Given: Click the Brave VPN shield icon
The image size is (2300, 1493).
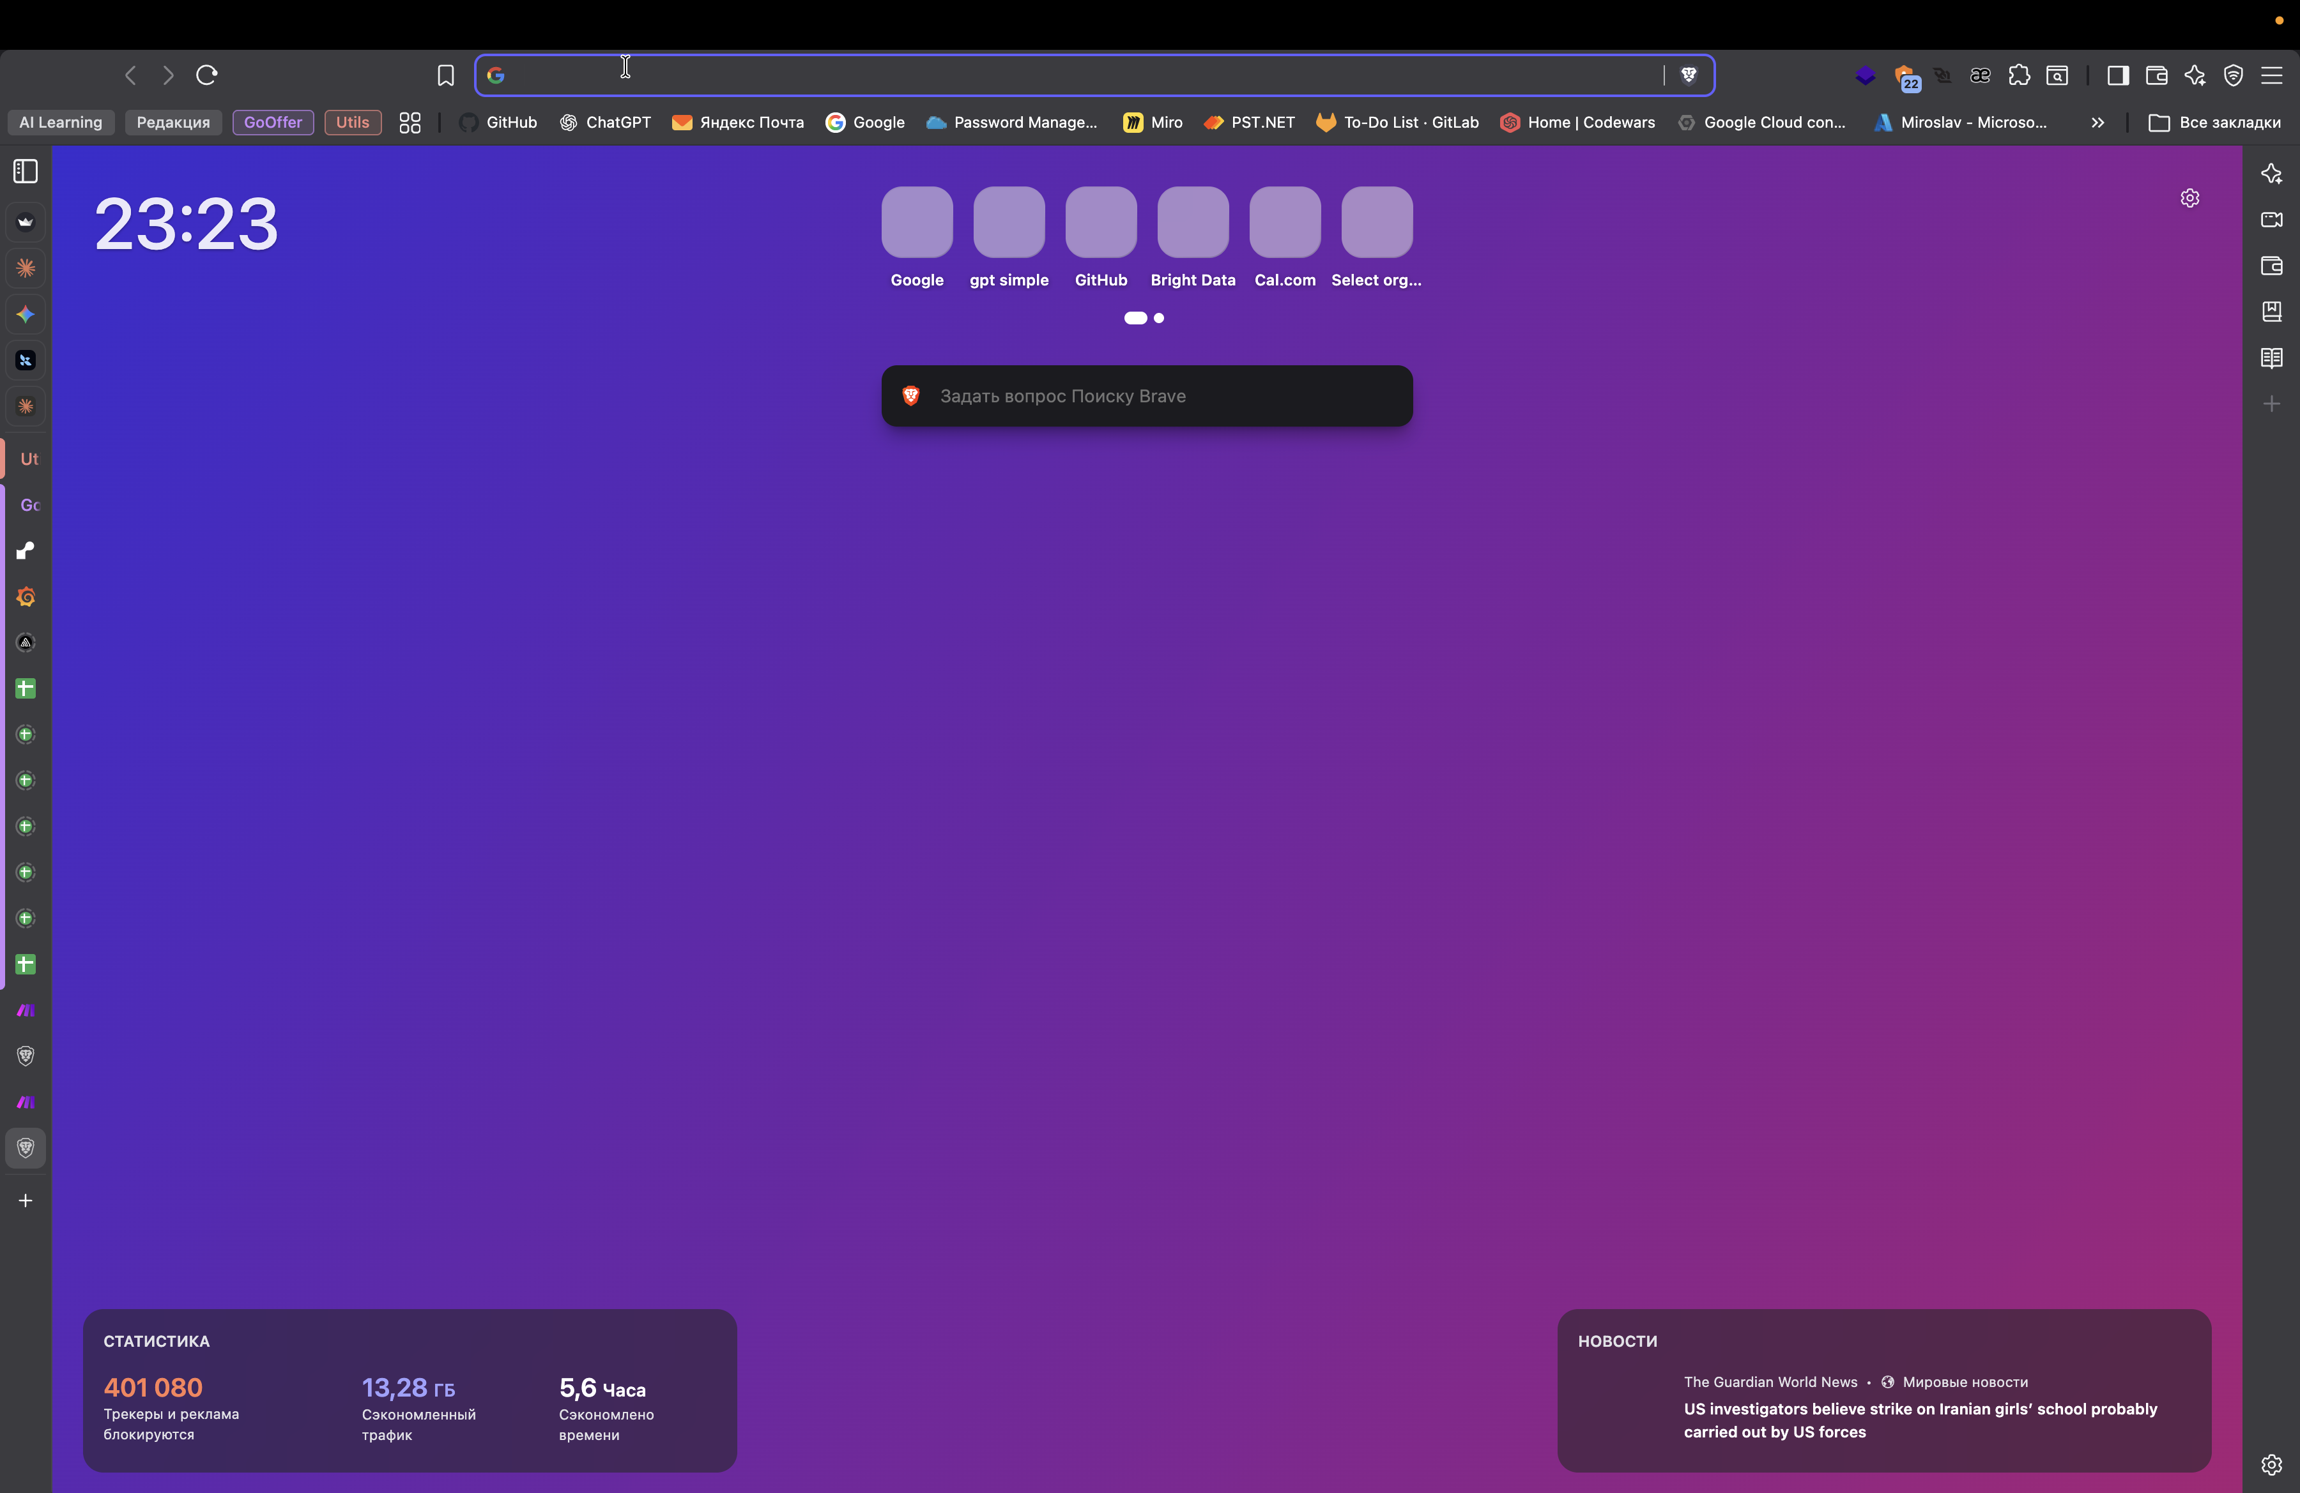Looking at the screenshot, I should tap(2234, 75).
